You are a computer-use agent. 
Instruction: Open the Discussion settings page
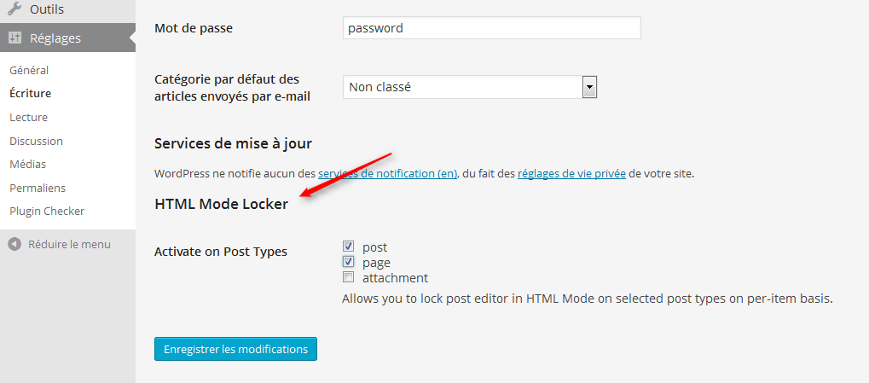[x=36, y=142]
